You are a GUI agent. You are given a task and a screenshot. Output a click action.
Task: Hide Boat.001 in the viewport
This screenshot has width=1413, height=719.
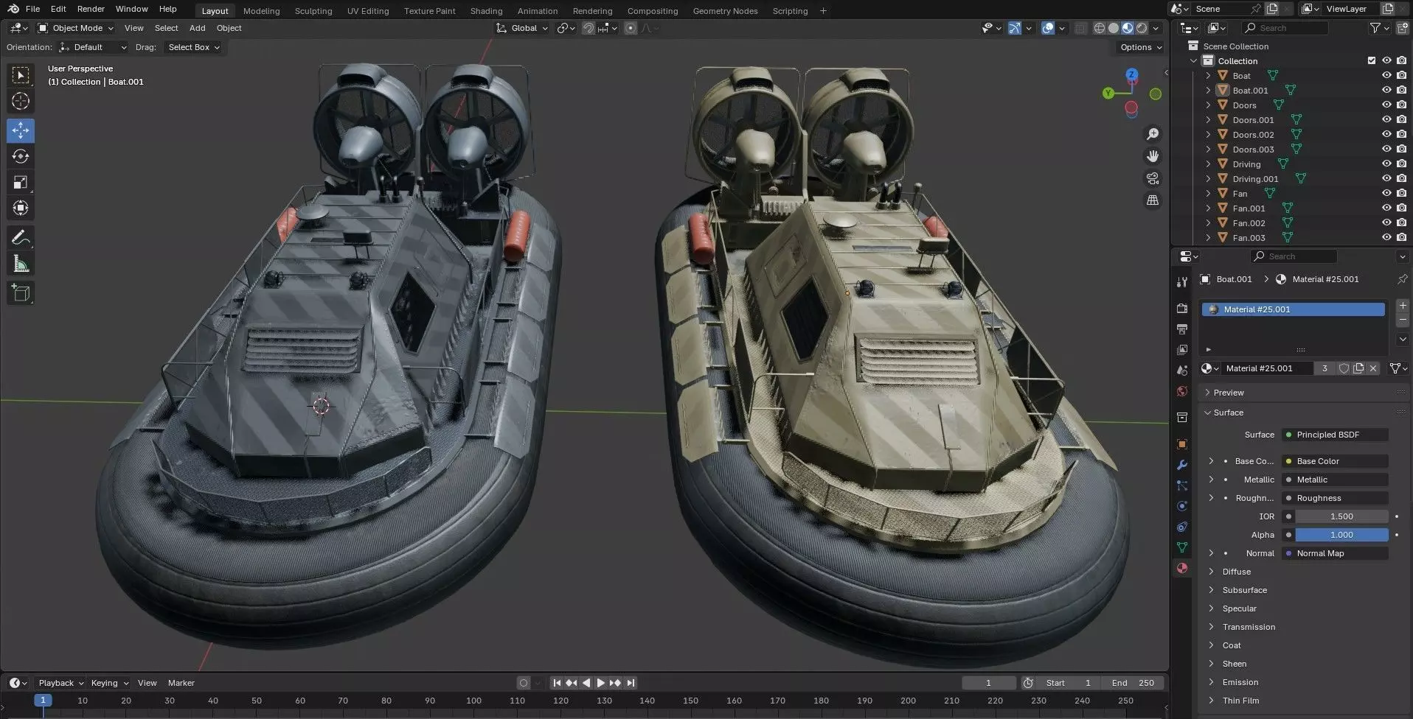coord(1386,91)
